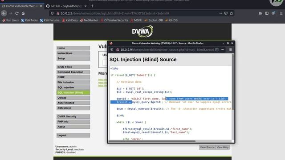
Task: Select SQL Injection (Blind) menu item
Action: 73,92
